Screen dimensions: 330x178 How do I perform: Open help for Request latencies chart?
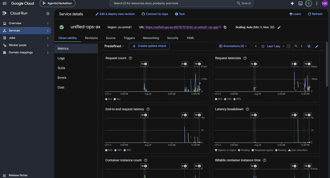point(245,58)
